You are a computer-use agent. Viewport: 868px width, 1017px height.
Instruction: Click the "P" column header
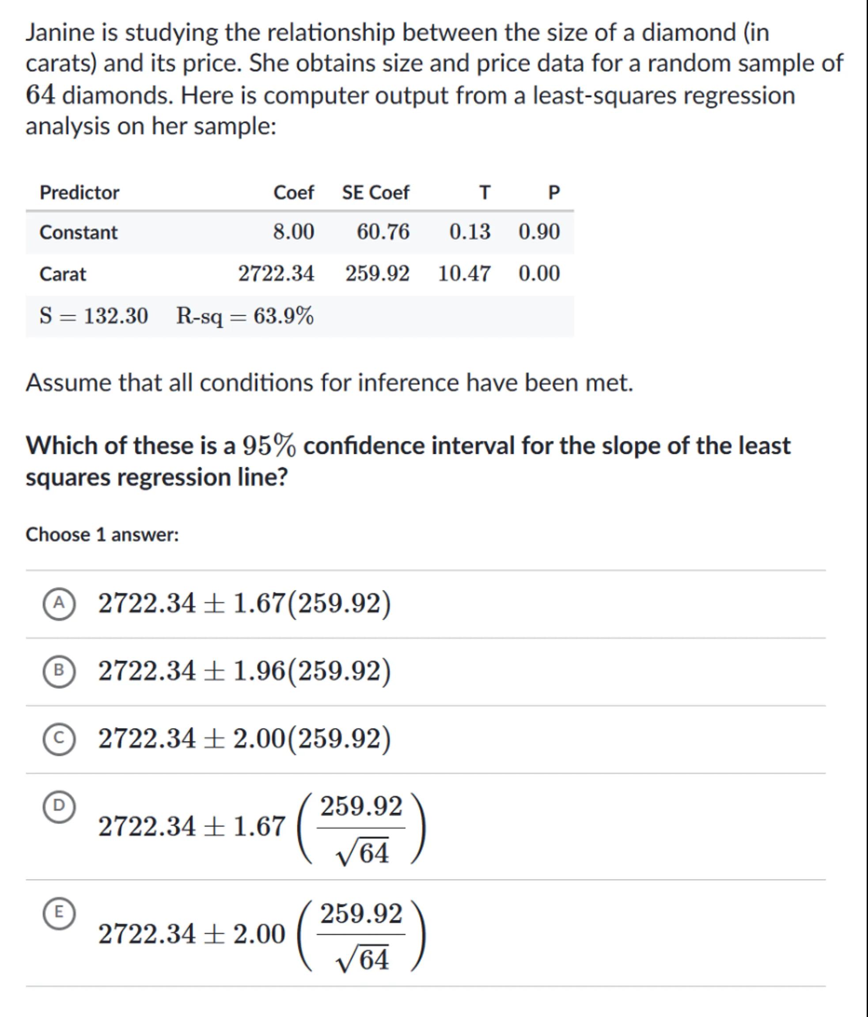tap(554, 193)
